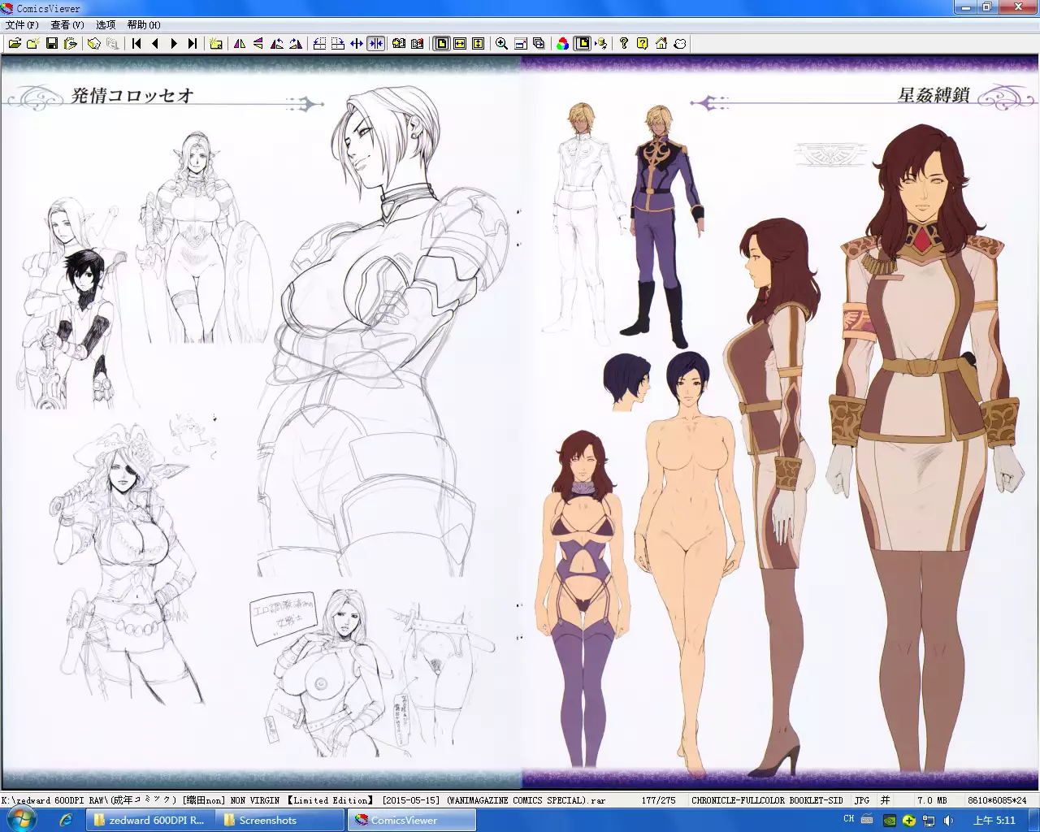The width and height of the screenshot is (1040, 832).
Task: Click the CH language indicator in tray
Action: click(849, 819)
